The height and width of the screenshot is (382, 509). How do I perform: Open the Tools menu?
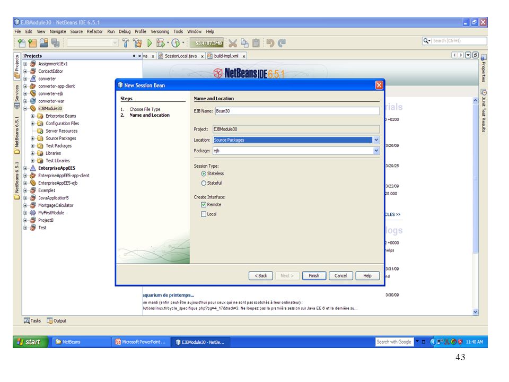click(x=178, y=31)
